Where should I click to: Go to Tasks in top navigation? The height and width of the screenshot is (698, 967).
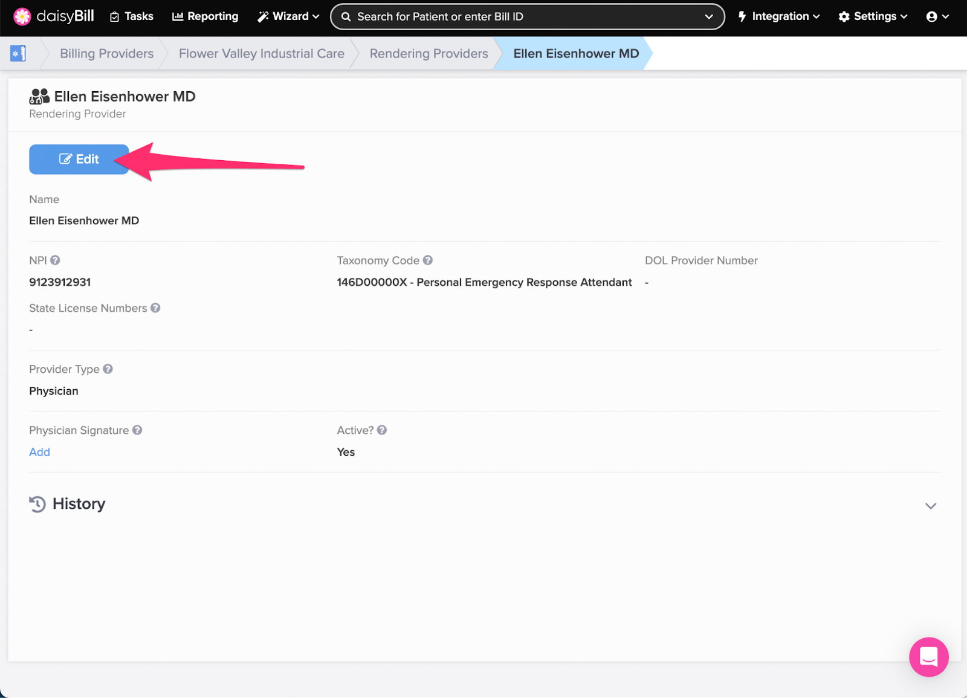(x=132, y=16)
